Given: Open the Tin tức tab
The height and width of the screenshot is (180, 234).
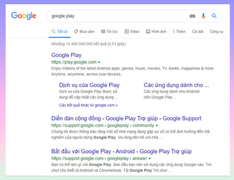Looking at the screenshot, I should 109,31.
